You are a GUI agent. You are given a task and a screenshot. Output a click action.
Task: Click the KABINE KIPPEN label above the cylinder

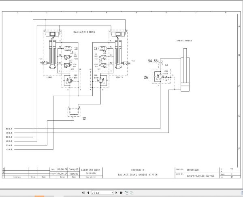click(184, 41)
